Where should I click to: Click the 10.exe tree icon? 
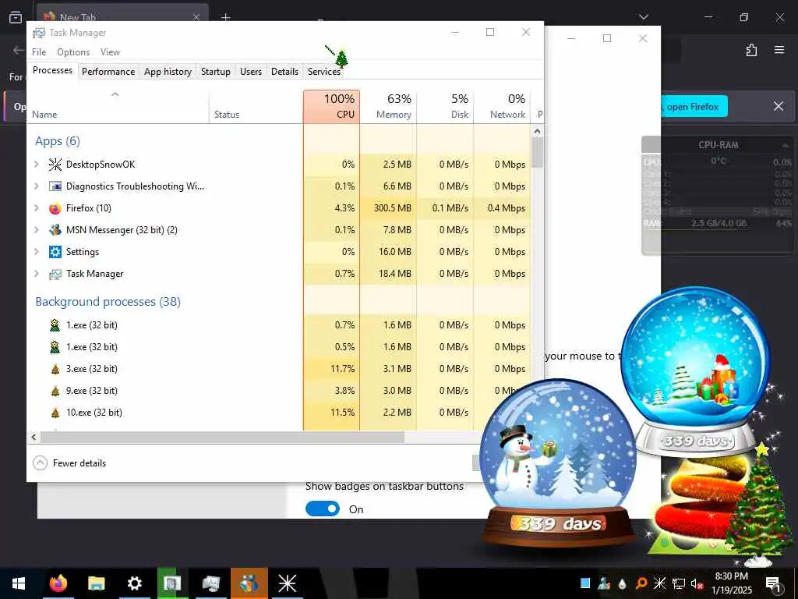pyautogui.click(x=55, y=413)
